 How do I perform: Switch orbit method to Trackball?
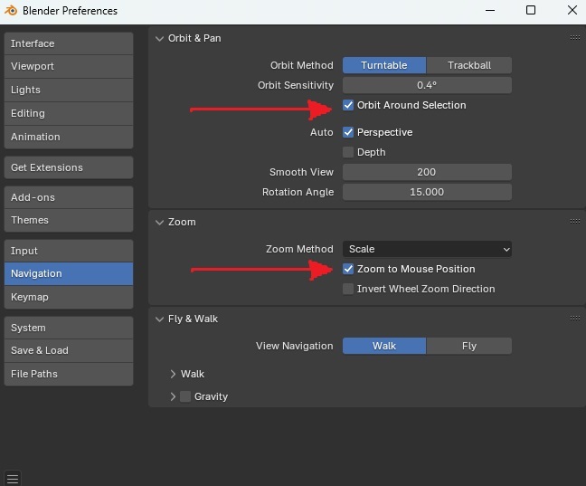click(469, 65)
